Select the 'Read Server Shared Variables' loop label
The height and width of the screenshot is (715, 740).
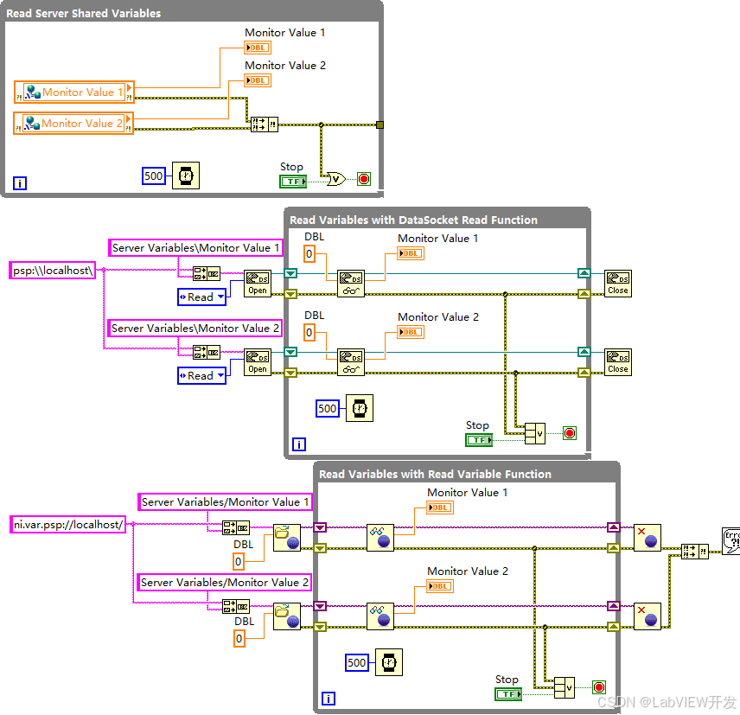pos(84,14)
